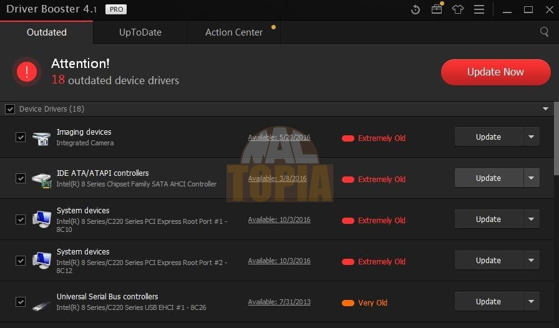
Task: Open the hamburger menu icon
Action: point(479,9)
